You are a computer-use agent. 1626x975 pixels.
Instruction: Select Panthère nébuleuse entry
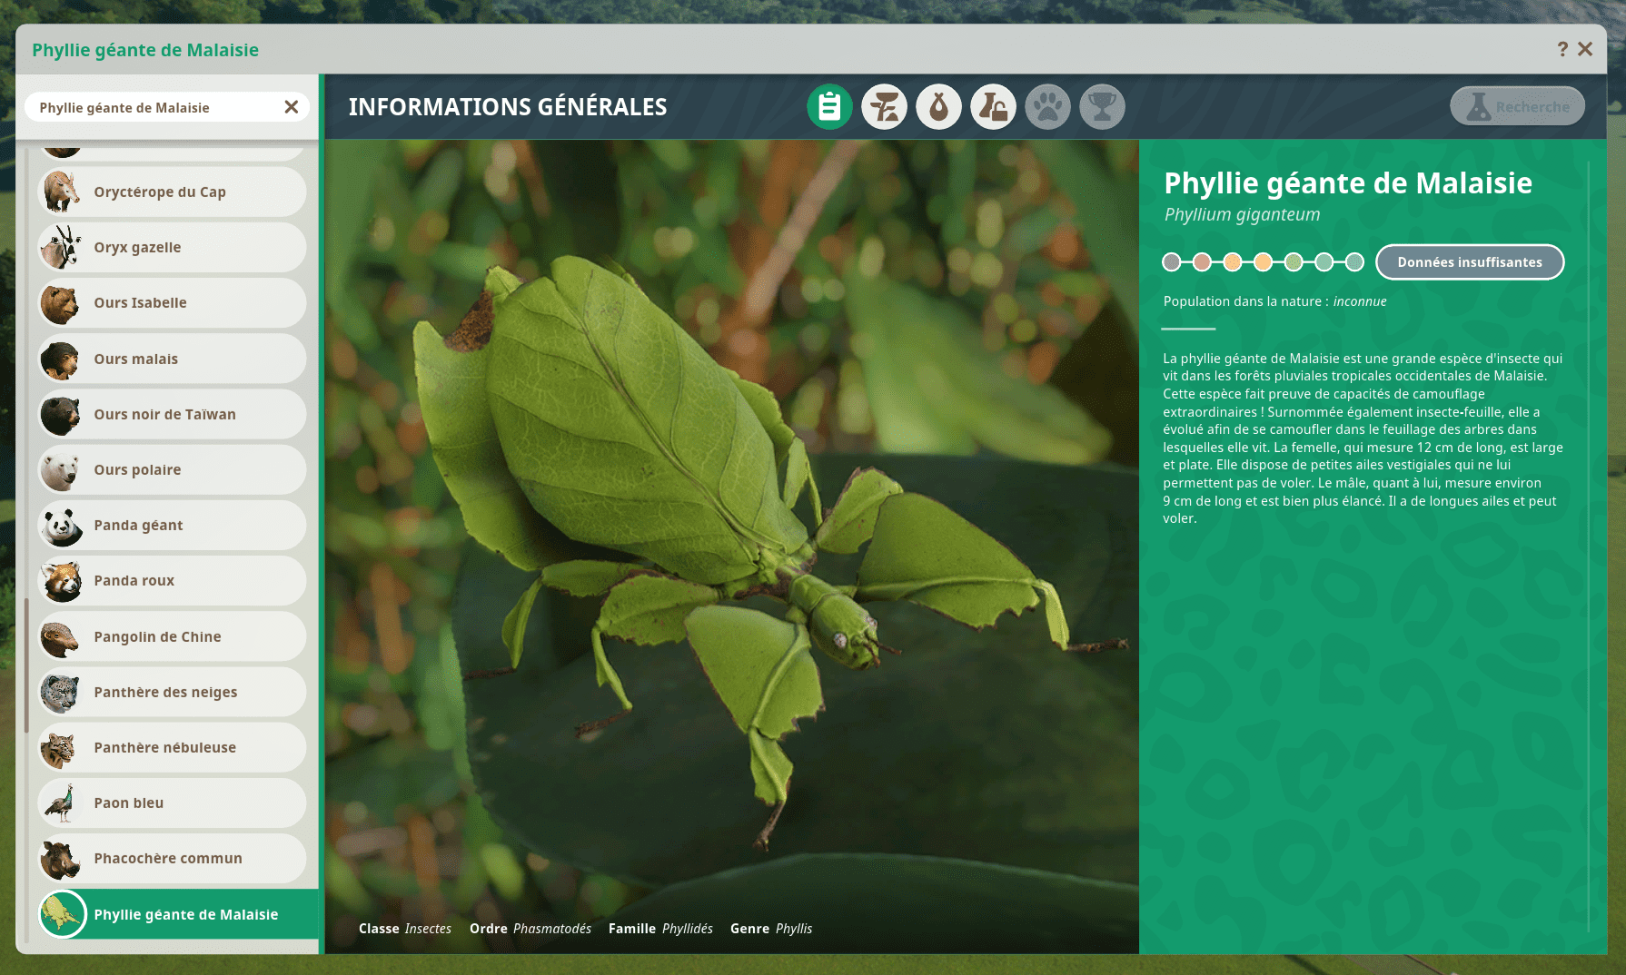172,747
